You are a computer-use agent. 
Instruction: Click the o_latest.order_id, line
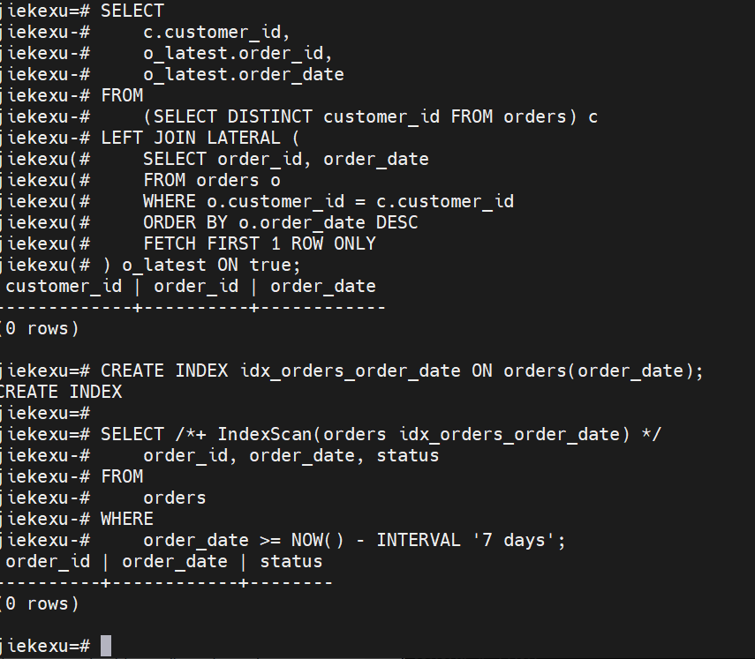click(238, 53)
